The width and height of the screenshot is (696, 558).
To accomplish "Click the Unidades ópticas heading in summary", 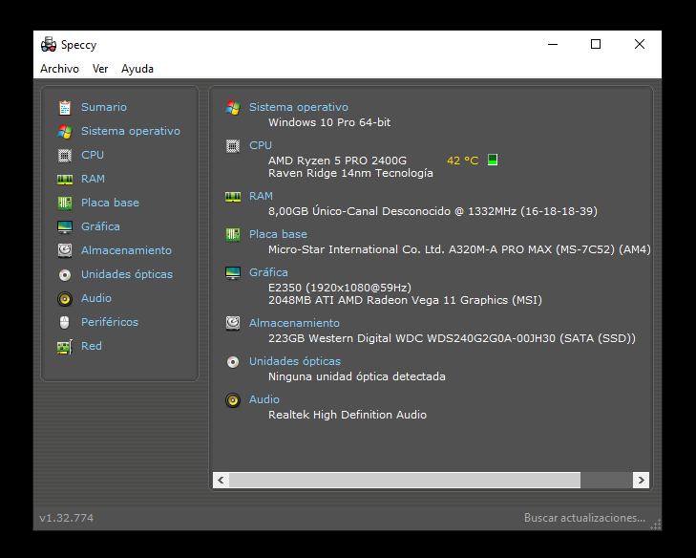I will [295, 361].
